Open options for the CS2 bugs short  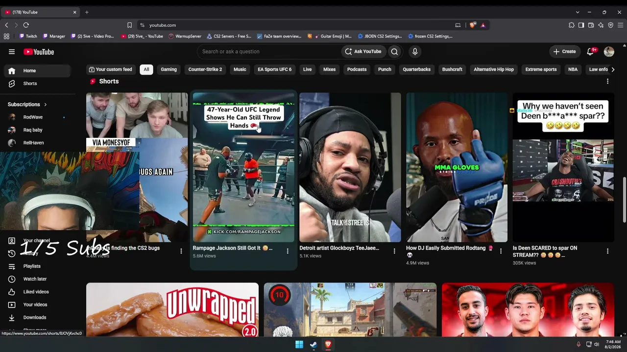(x=181, y=251)
